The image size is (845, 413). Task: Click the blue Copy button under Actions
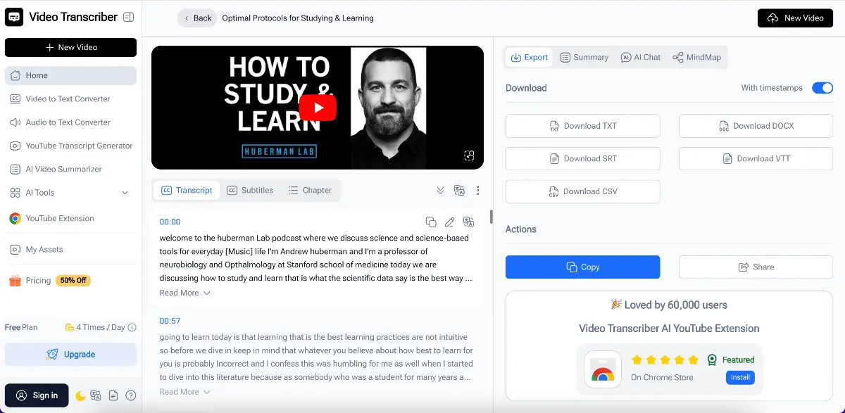click(x=582, y=267)
